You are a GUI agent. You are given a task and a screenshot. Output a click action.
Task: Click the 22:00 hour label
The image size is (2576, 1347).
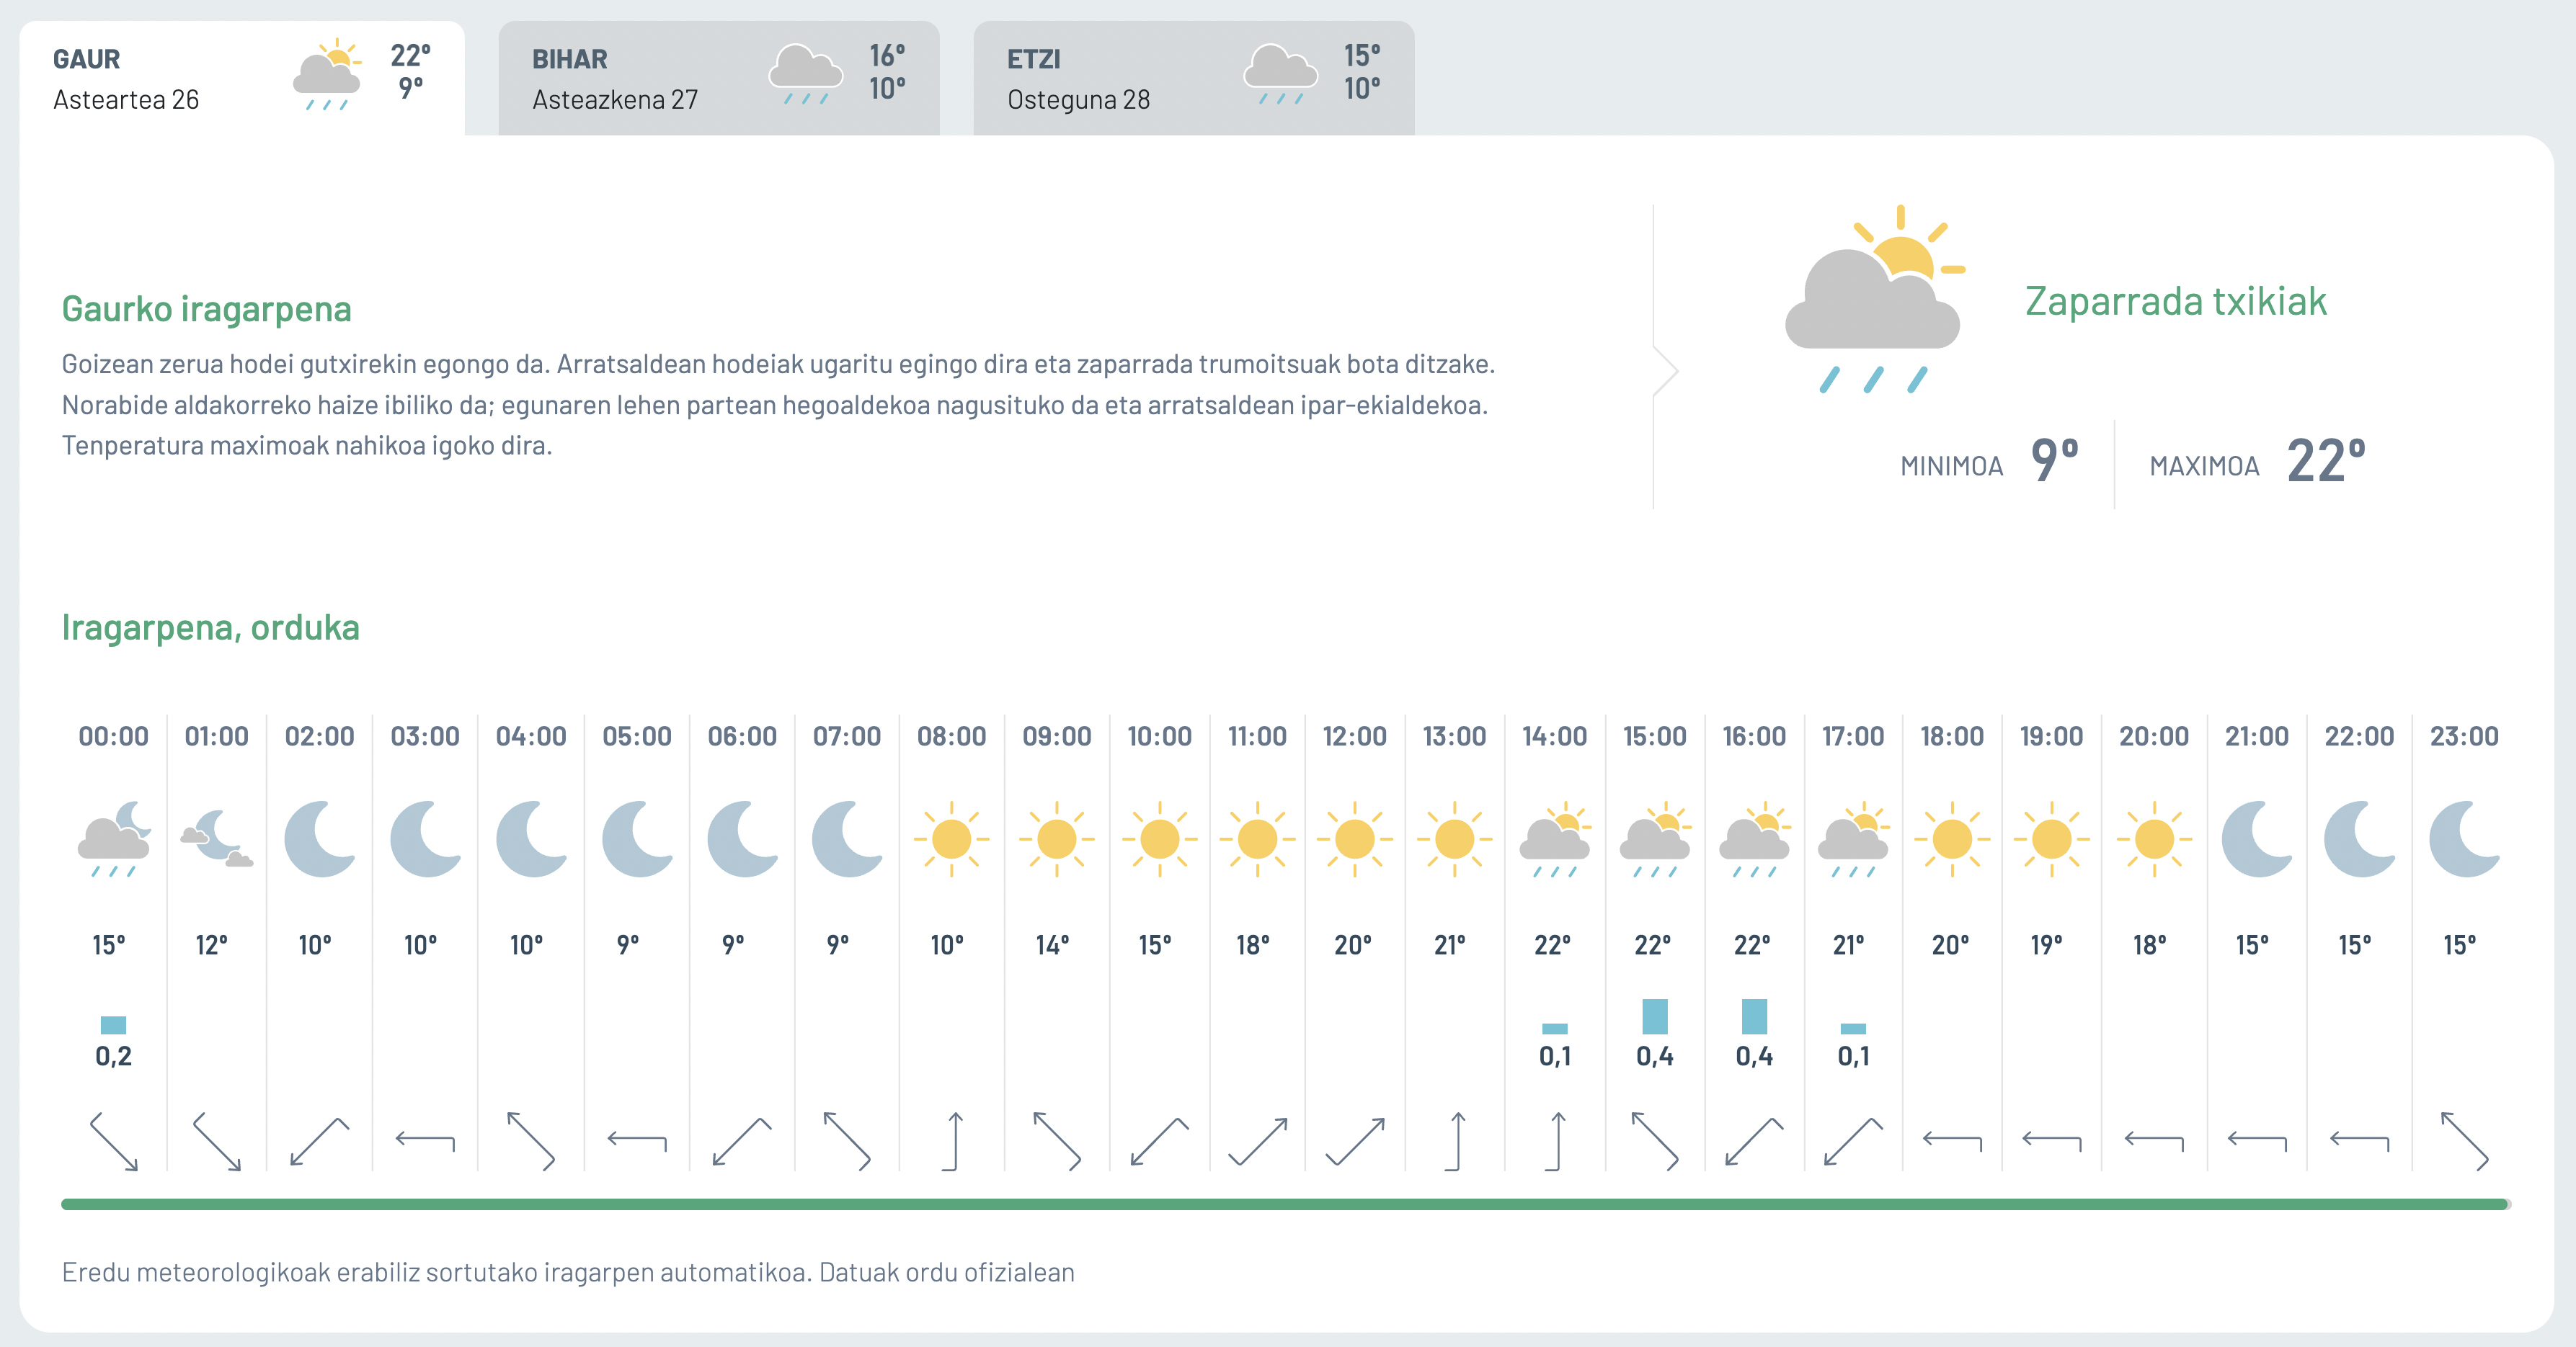click(x=2359, y=736)
